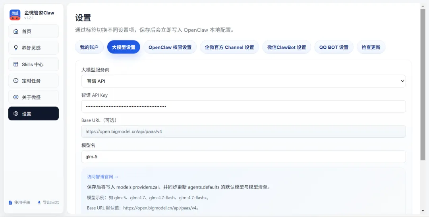Click the 通过标签切换不同设置项 description text
The height and width of the screenshot is (217, 429).
(x=155, y=30)
